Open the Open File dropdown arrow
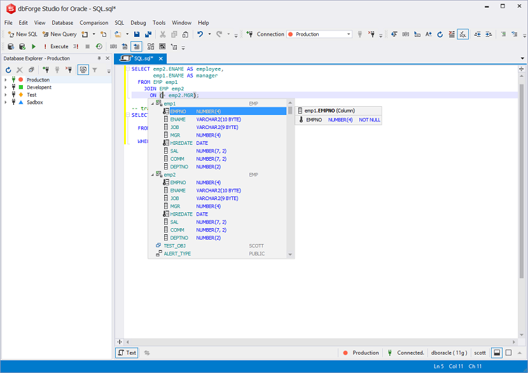The image size is (528, 373). [127, 34]
